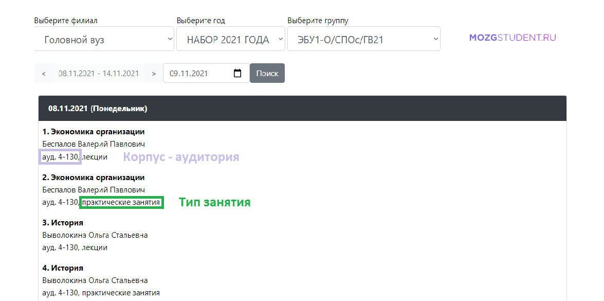This screenshot has height=301, width=604.
Task: Select the 1. Экономика организации heading
Action: (x=94, y=132)
